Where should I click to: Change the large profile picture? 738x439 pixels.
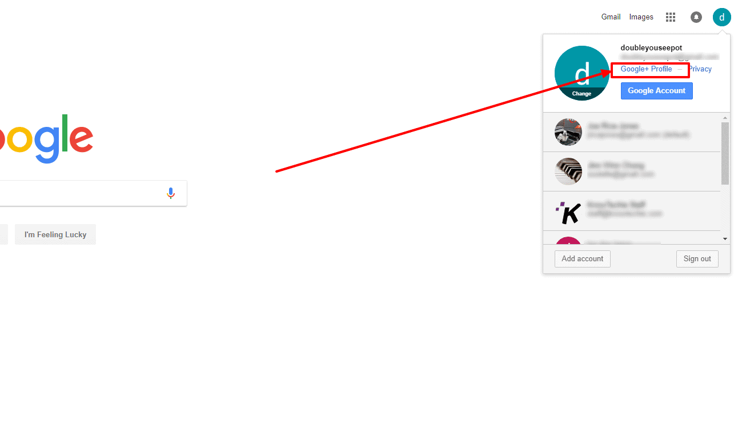pyautogui.click(x=581, y=73)
